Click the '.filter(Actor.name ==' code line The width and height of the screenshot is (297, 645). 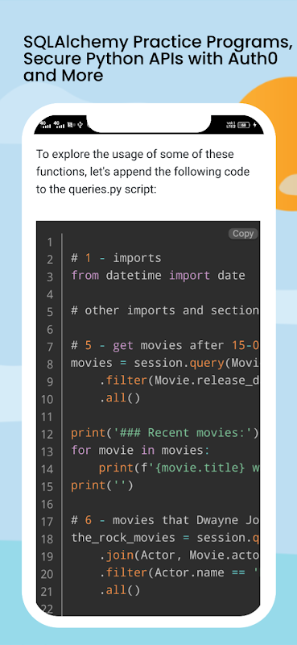179,573
